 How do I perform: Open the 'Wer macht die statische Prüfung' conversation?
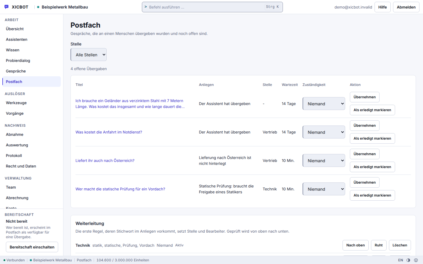tap(120, 189)
